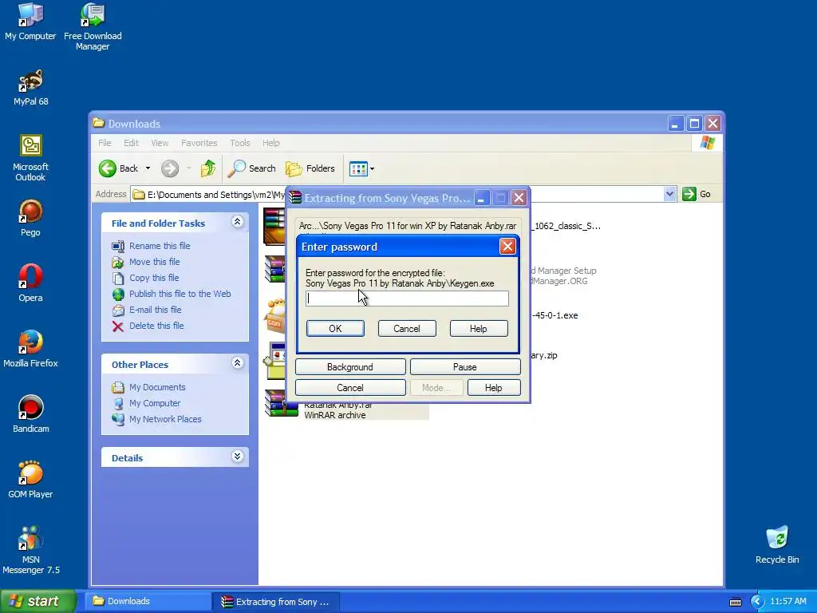
Task: Select the file ending _1062_classic_S…
Action: (x=567, y=226)
